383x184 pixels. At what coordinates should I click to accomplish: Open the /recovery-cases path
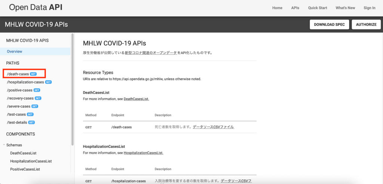tap(20, 98)
